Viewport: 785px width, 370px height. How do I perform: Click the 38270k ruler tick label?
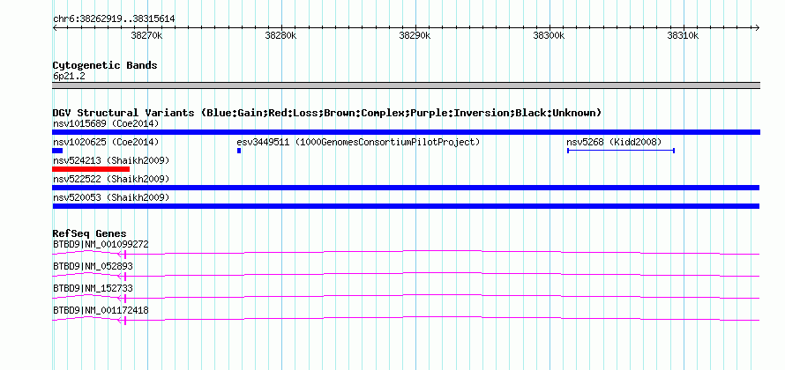(146, 35)
